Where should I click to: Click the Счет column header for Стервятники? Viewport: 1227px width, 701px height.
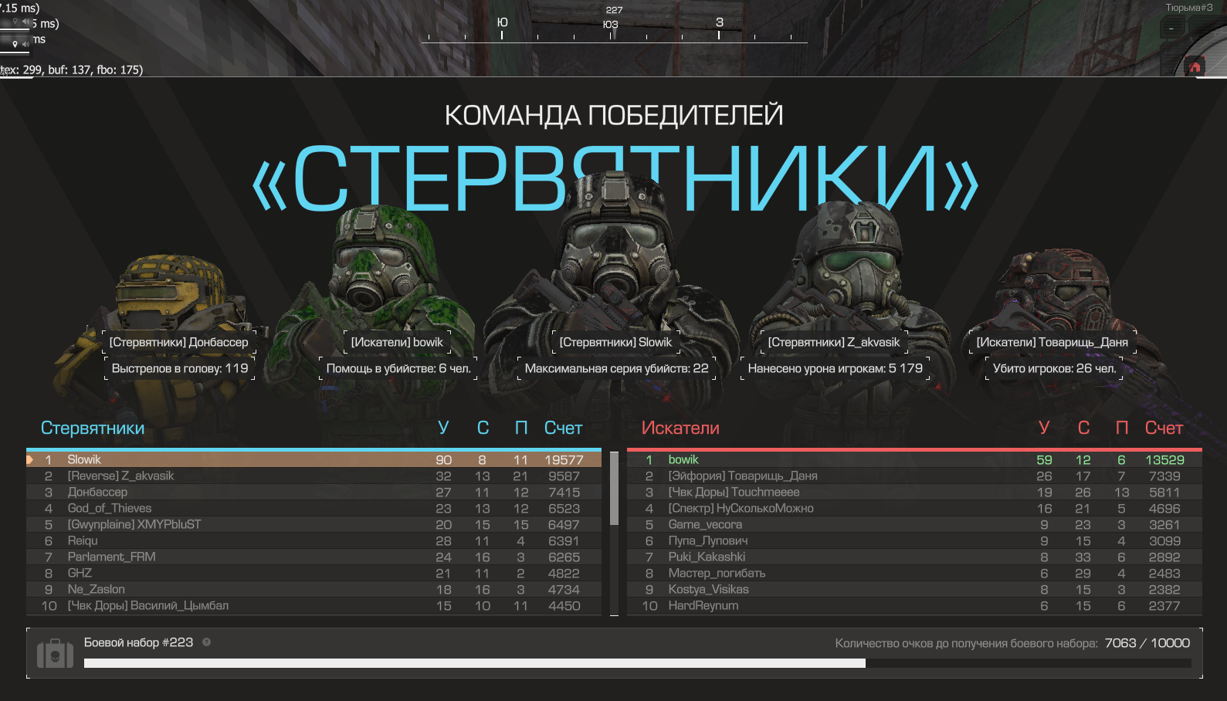point(563,428)
